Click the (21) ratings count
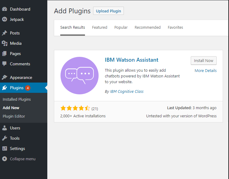This screenshot has height=179, width=229. 95,109
